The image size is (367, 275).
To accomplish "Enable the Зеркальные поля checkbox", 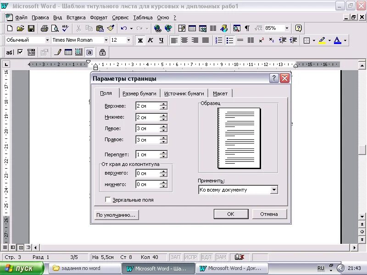I will (108, 200).
